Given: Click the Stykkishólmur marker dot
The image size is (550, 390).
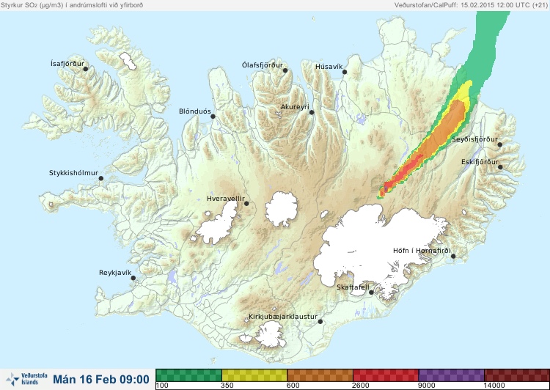Looking at the screenshot, I should pyautogui.click(x=101, y=179).
